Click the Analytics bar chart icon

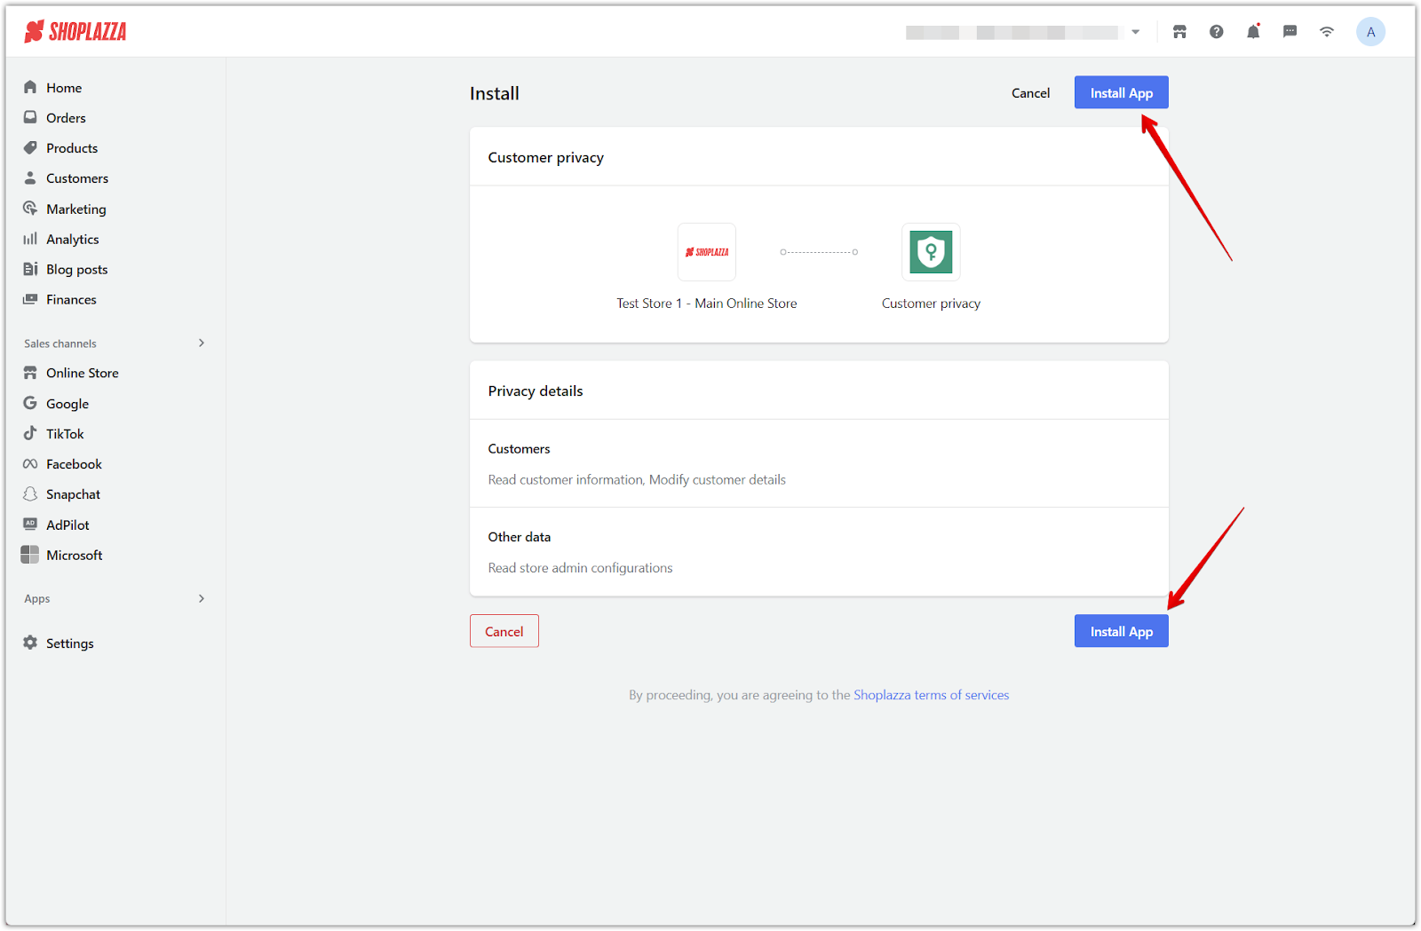pos(30,239)
